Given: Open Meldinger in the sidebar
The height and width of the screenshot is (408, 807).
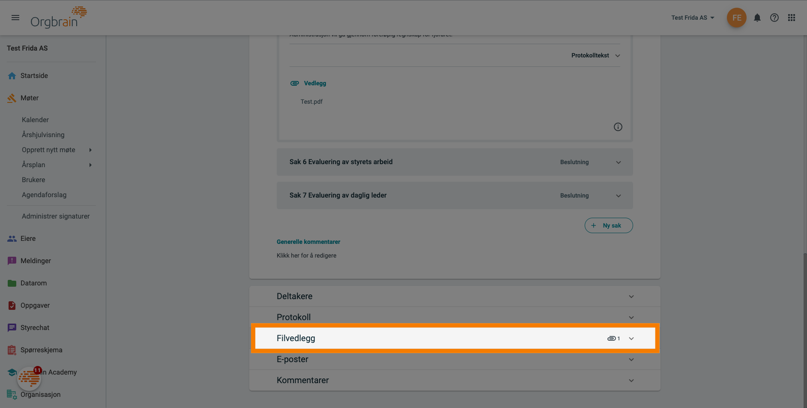Looking at the screenshot, I should click(36, 261).
